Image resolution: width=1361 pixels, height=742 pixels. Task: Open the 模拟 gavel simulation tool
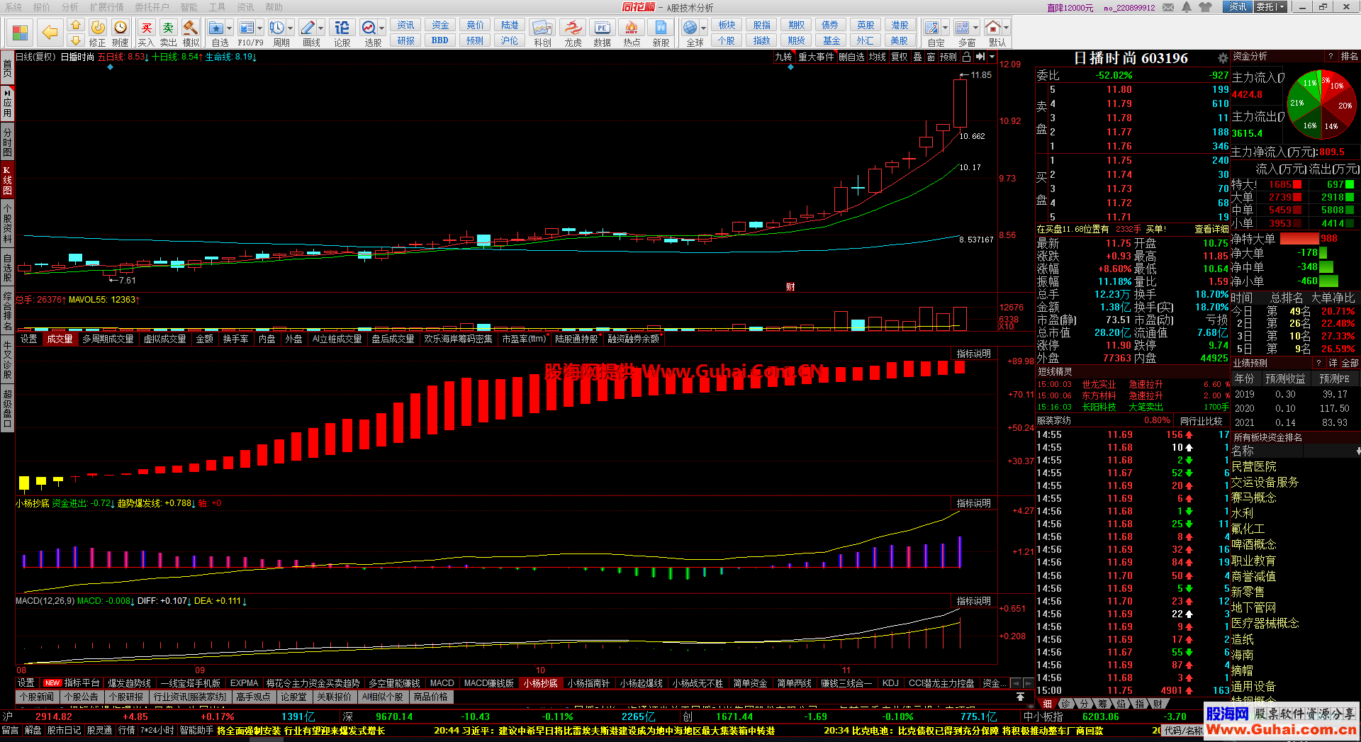point(191,28)
